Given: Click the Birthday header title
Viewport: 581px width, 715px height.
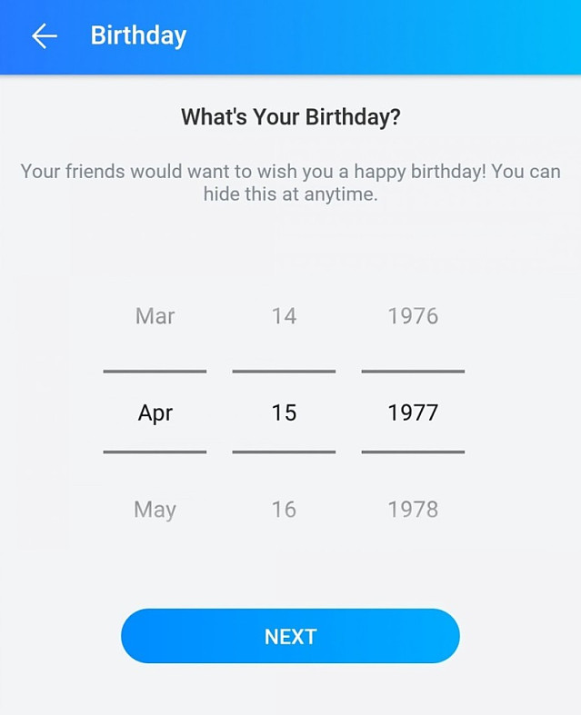Looking at the screenshot, I should (138, 36).
